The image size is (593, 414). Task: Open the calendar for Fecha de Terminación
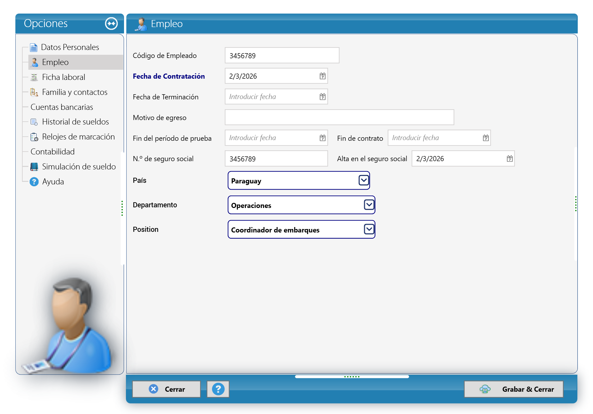[323, 97]
